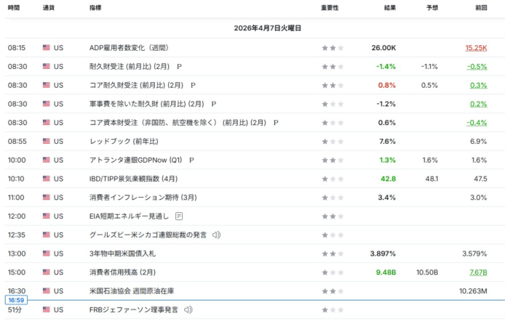Image resolution: width=505 pixels, height=324 pixels.
Task: Click the speaker icon next to FRBジェファーソン理事発言
Action: coord(188,309)
